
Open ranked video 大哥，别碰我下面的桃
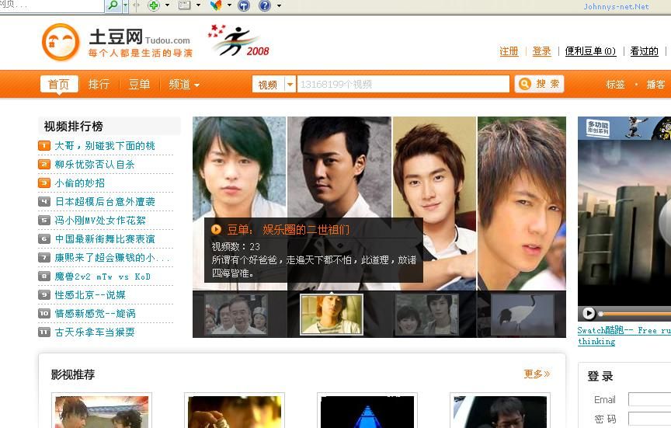[x=104, y=146]
